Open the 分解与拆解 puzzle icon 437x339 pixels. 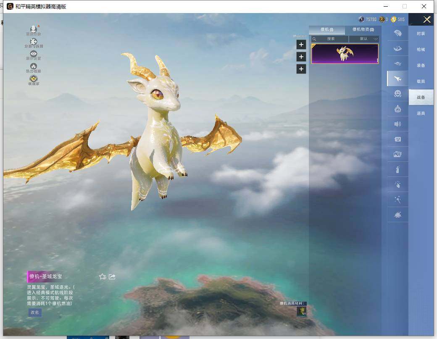[34, 42]
